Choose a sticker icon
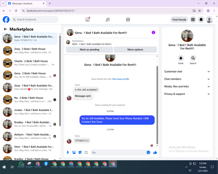The height and width of the screenshot is (174, 218). pos(80,153)
